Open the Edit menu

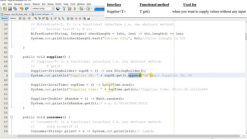(4, 4)
